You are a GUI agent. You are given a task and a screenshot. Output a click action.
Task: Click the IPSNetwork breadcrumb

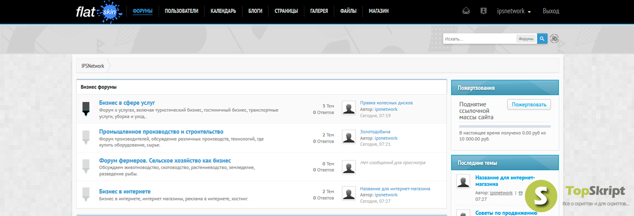click(x=92, y=65)
